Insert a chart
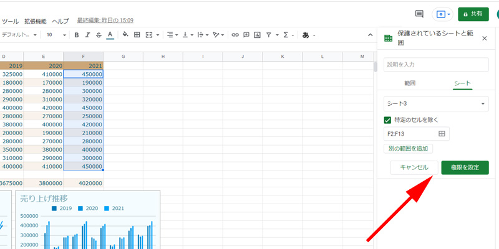 257,35
